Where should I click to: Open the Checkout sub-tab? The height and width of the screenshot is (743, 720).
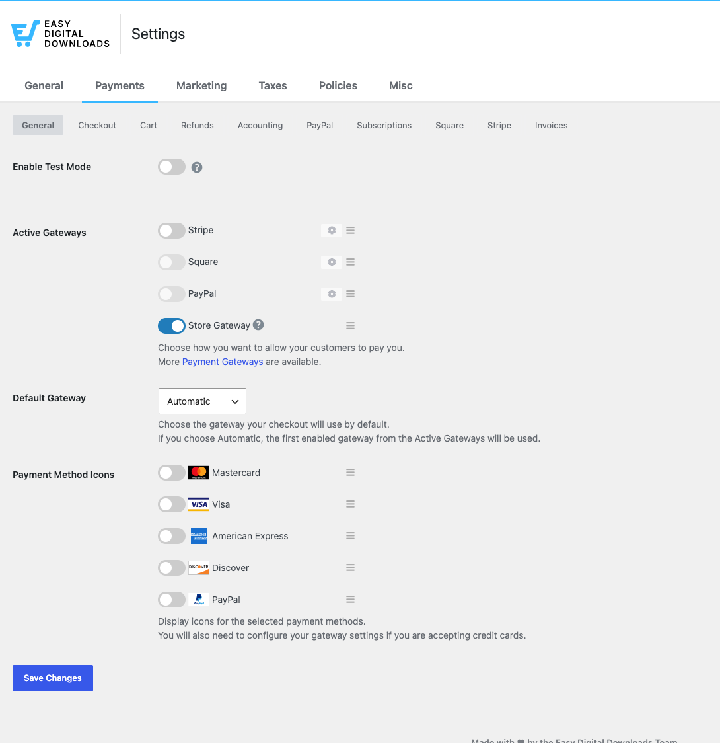(x=97, y=125)
